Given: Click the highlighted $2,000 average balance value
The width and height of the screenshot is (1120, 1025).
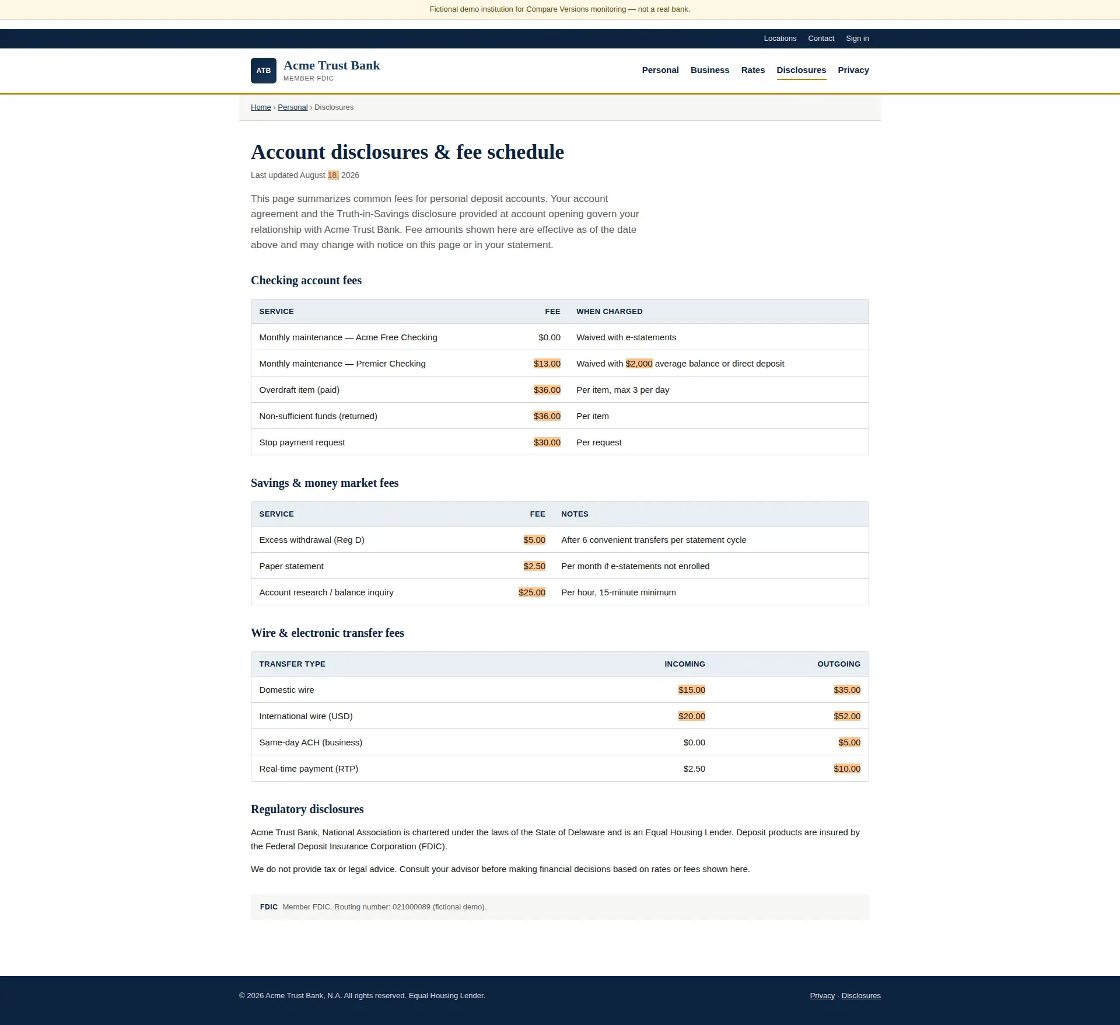Looking at the screenshot, I should click(x=639, y=364).
